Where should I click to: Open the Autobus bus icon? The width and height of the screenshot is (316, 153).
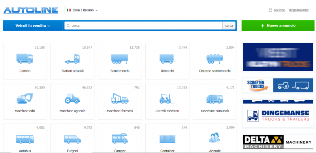(x=25, y=139)
